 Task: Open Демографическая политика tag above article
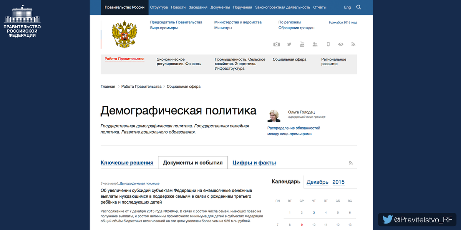139,184
